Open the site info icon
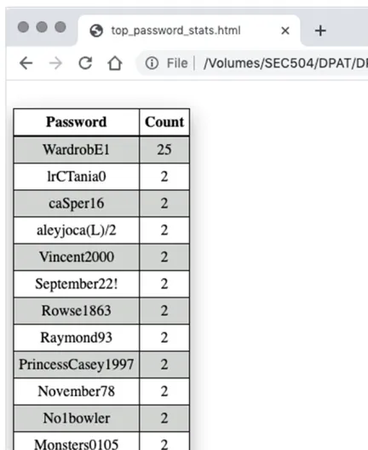The width and height of the screenshot is (368, 450). 152,63
